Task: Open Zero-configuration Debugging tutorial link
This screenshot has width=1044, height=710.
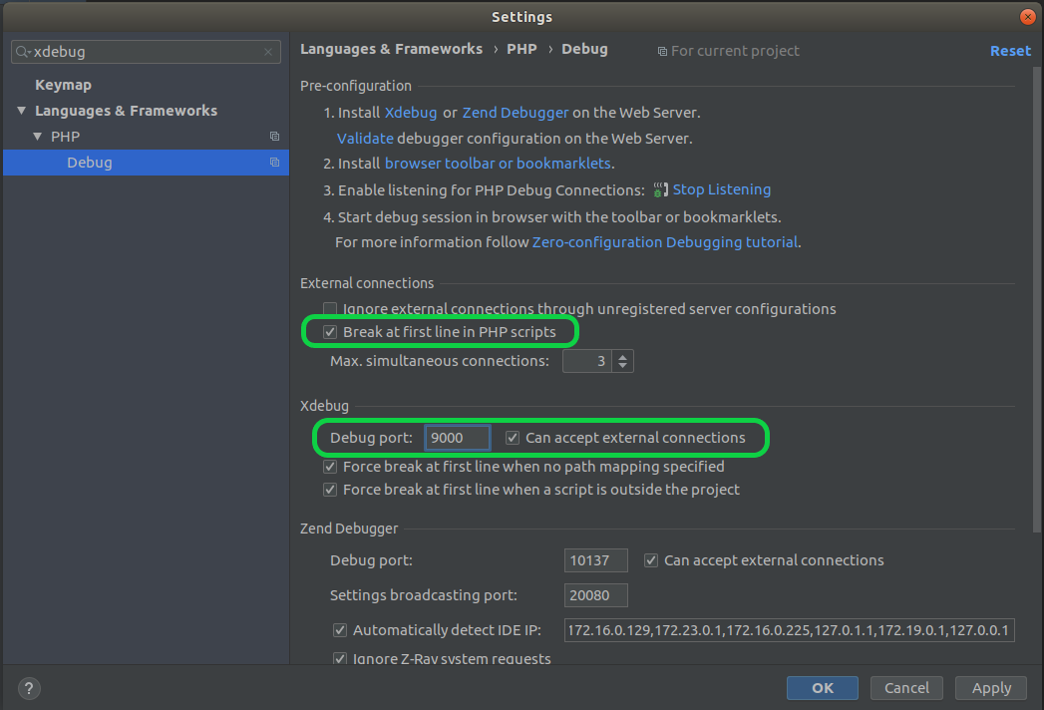Action: 664,241
